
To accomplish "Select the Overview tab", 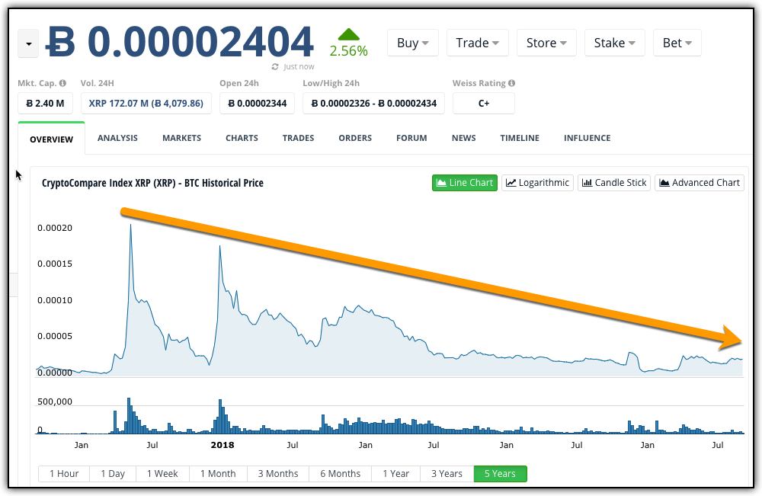I will click(52, 139).
